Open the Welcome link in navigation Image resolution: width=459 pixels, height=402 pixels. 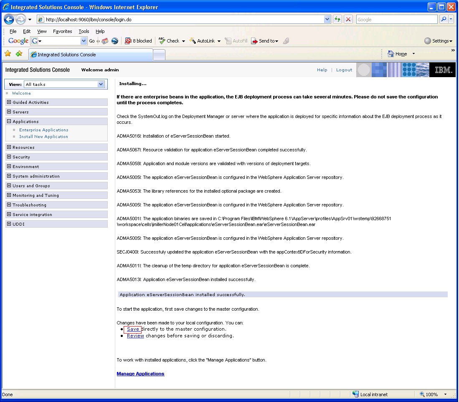point(21,93)
